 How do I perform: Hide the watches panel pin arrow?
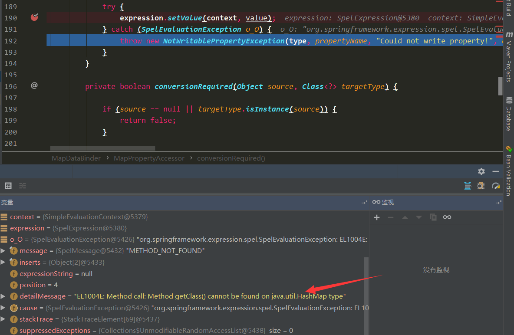click(x=499, y=203)
